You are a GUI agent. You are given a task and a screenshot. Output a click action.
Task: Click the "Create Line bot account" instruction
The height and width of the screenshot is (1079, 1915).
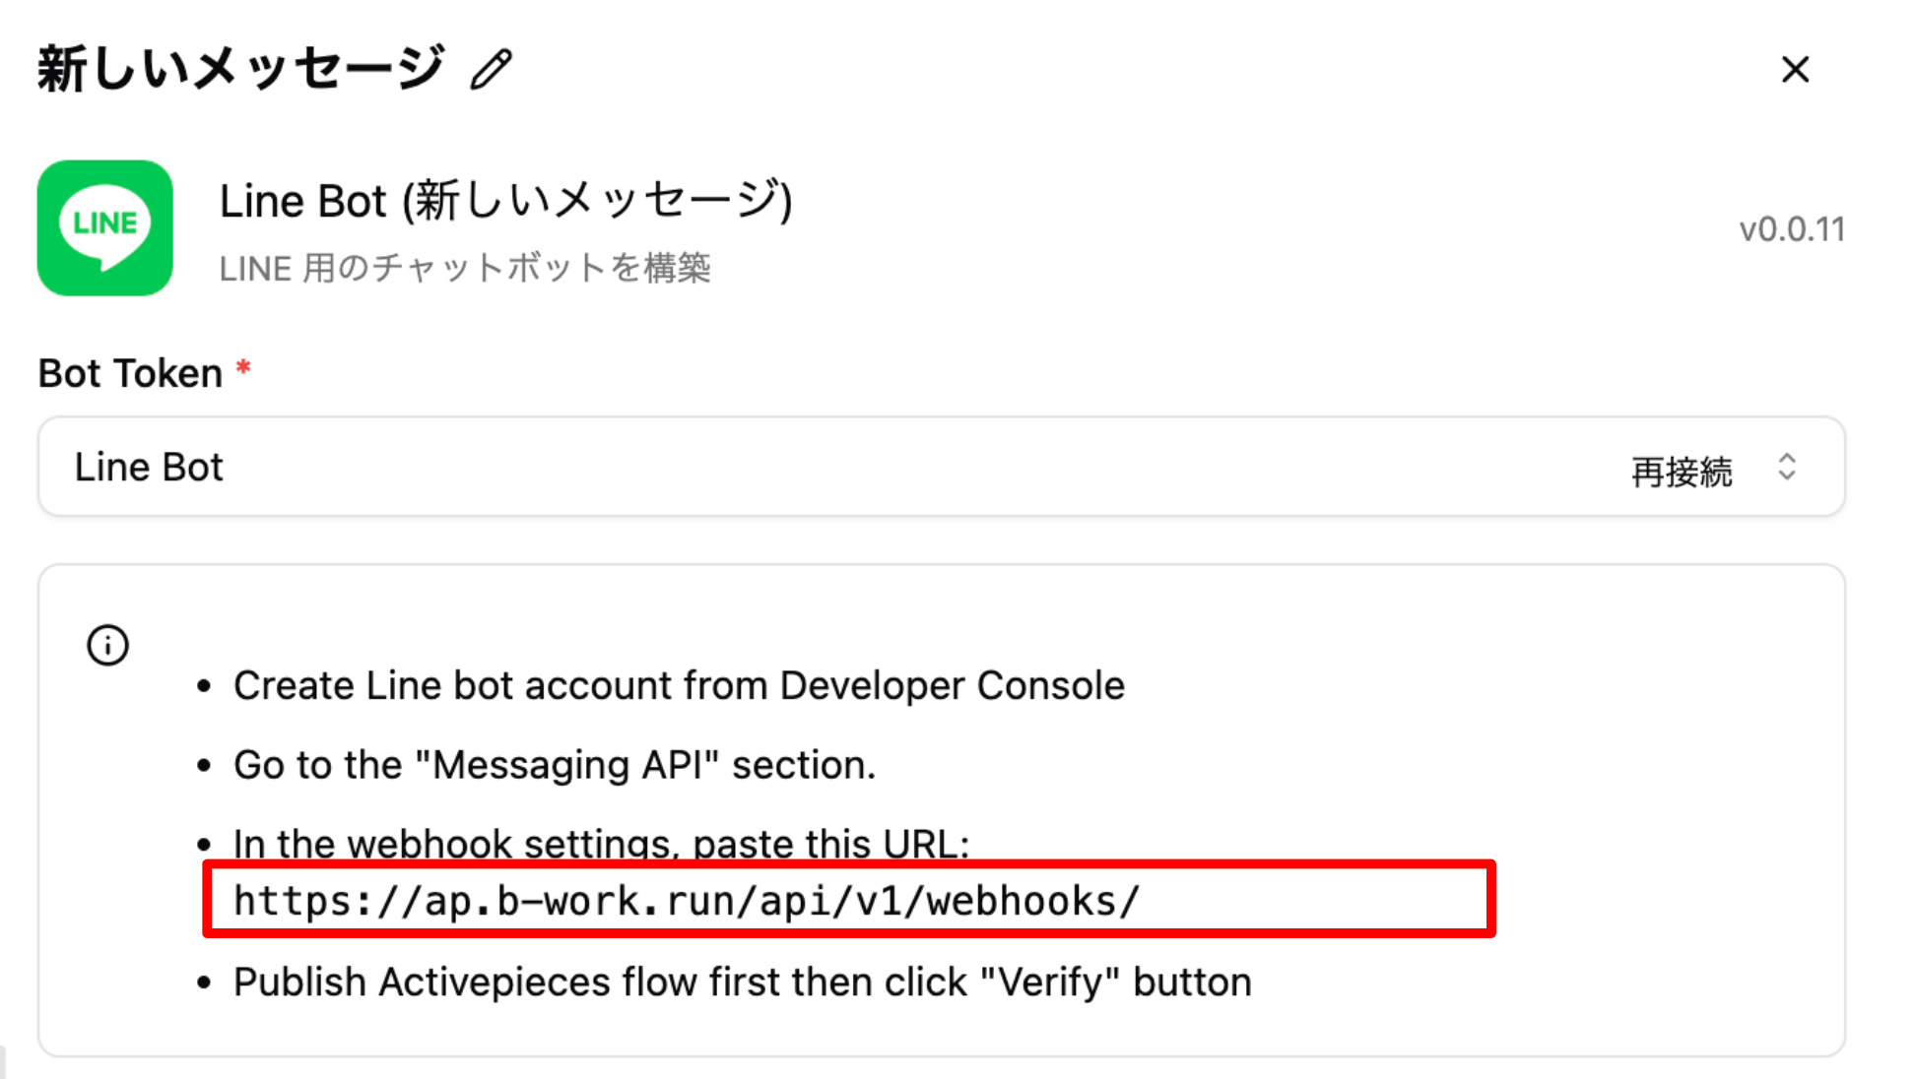click(679, 685)
